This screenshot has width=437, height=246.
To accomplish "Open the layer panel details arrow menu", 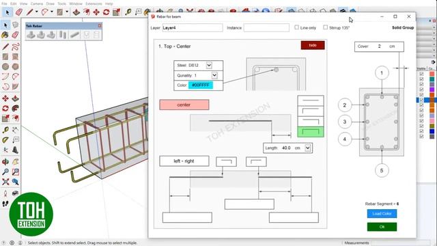I will (433, 62).
